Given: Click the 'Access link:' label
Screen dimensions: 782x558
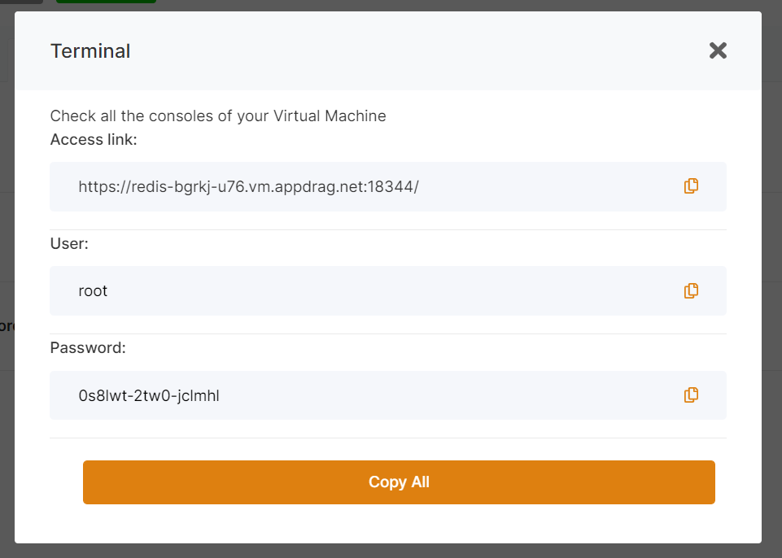Looking at the screenshot, I should [x=94, y=140].
